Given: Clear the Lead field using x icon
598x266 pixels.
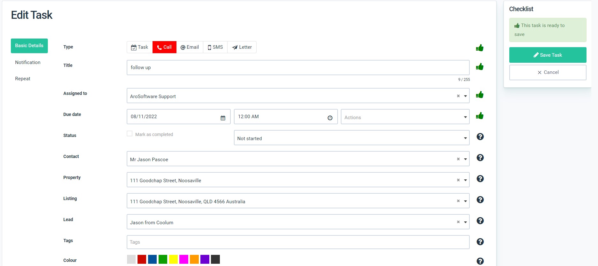Looking at the screenshot, I should tap(458, 222).
